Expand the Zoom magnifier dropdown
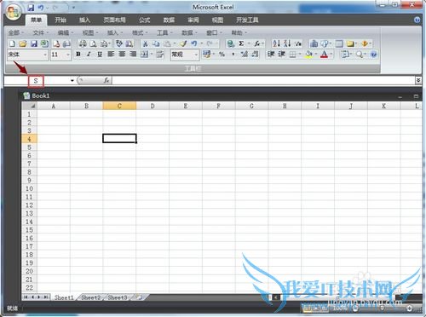The width and height of the screenshot is (426, 317). click(366, 54)
